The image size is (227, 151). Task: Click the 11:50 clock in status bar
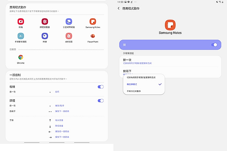click(x=120, y=2)
